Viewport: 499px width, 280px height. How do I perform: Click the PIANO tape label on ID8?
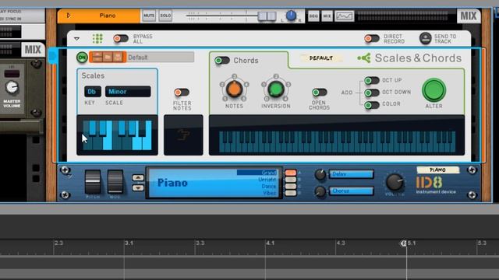(438, 170)
